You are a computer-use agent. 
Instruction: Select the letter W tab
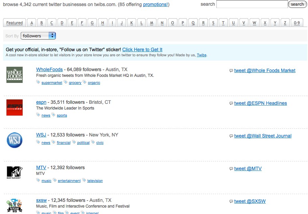pyautogui.click(x=254, y=23)
